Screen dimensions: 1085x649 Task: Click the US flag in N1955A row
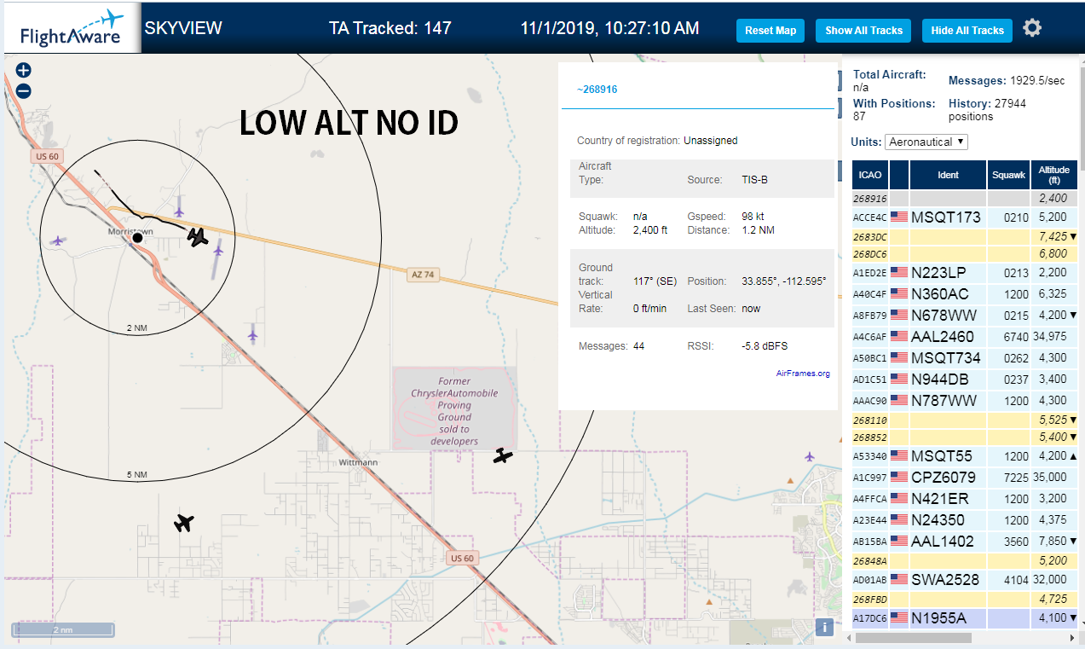pos(898,617)
